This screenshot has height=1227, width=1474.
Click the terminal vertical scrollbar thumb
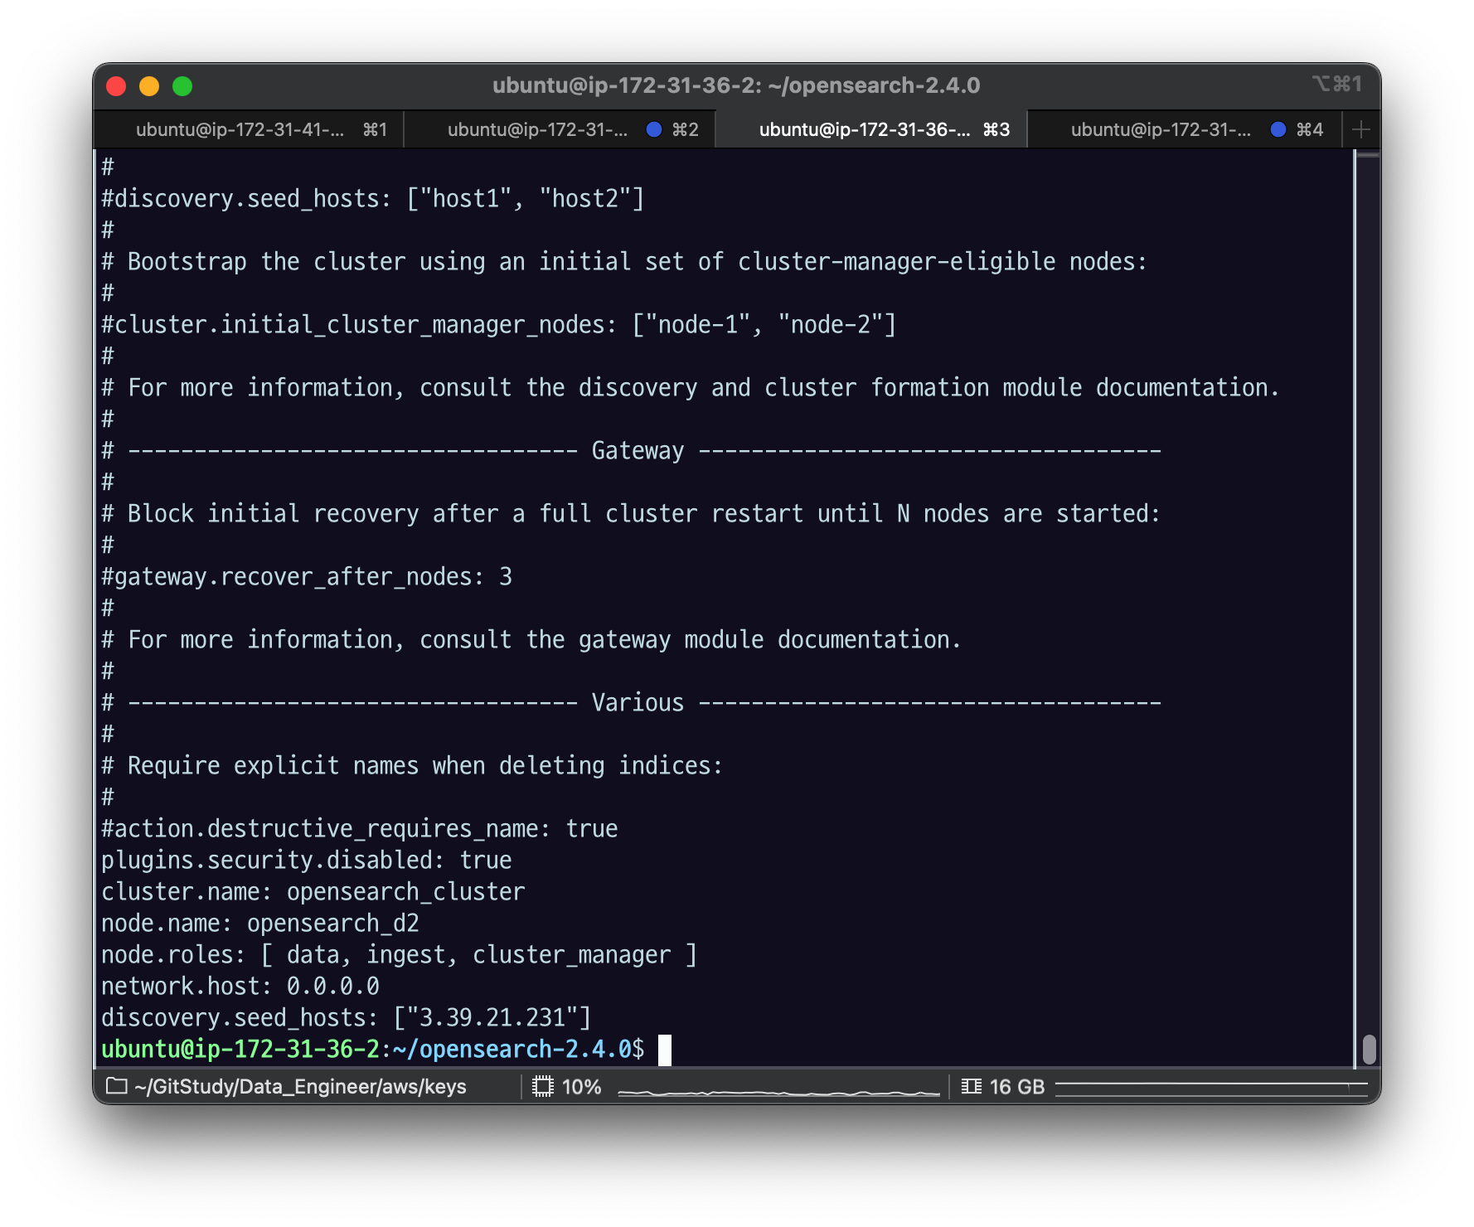click(x=1370, y=1049)
